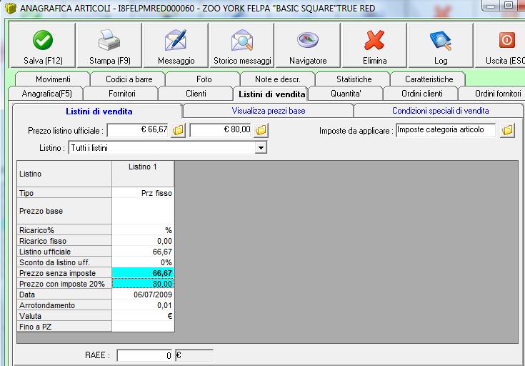The image size is (525, 366).
Task: Open Condizioni speciali di vendita sub-tab
Action: 440,111
